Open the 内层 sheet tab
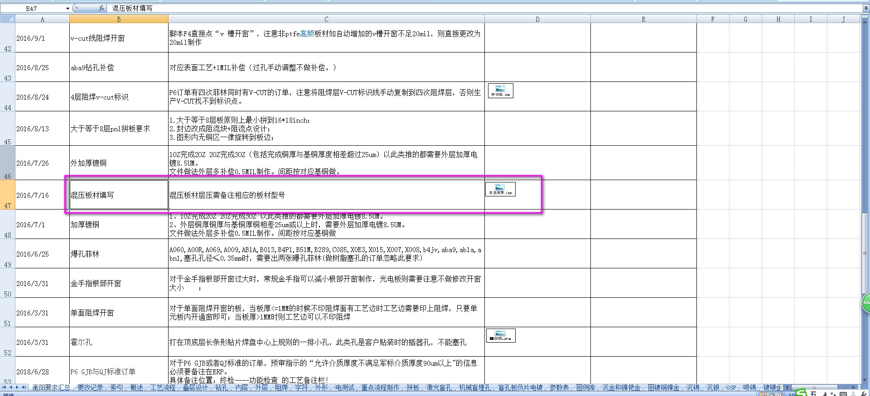The height and width of the screenshot is (396, 870). (x=242, y=387)
